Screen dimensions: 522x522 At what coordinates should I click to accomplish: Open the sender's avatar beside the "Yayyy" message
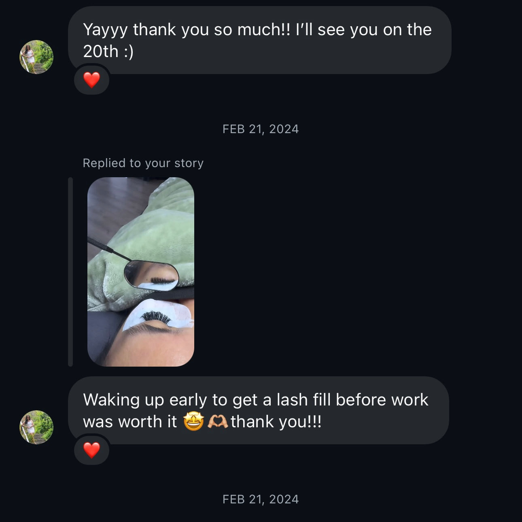point(36,57)
